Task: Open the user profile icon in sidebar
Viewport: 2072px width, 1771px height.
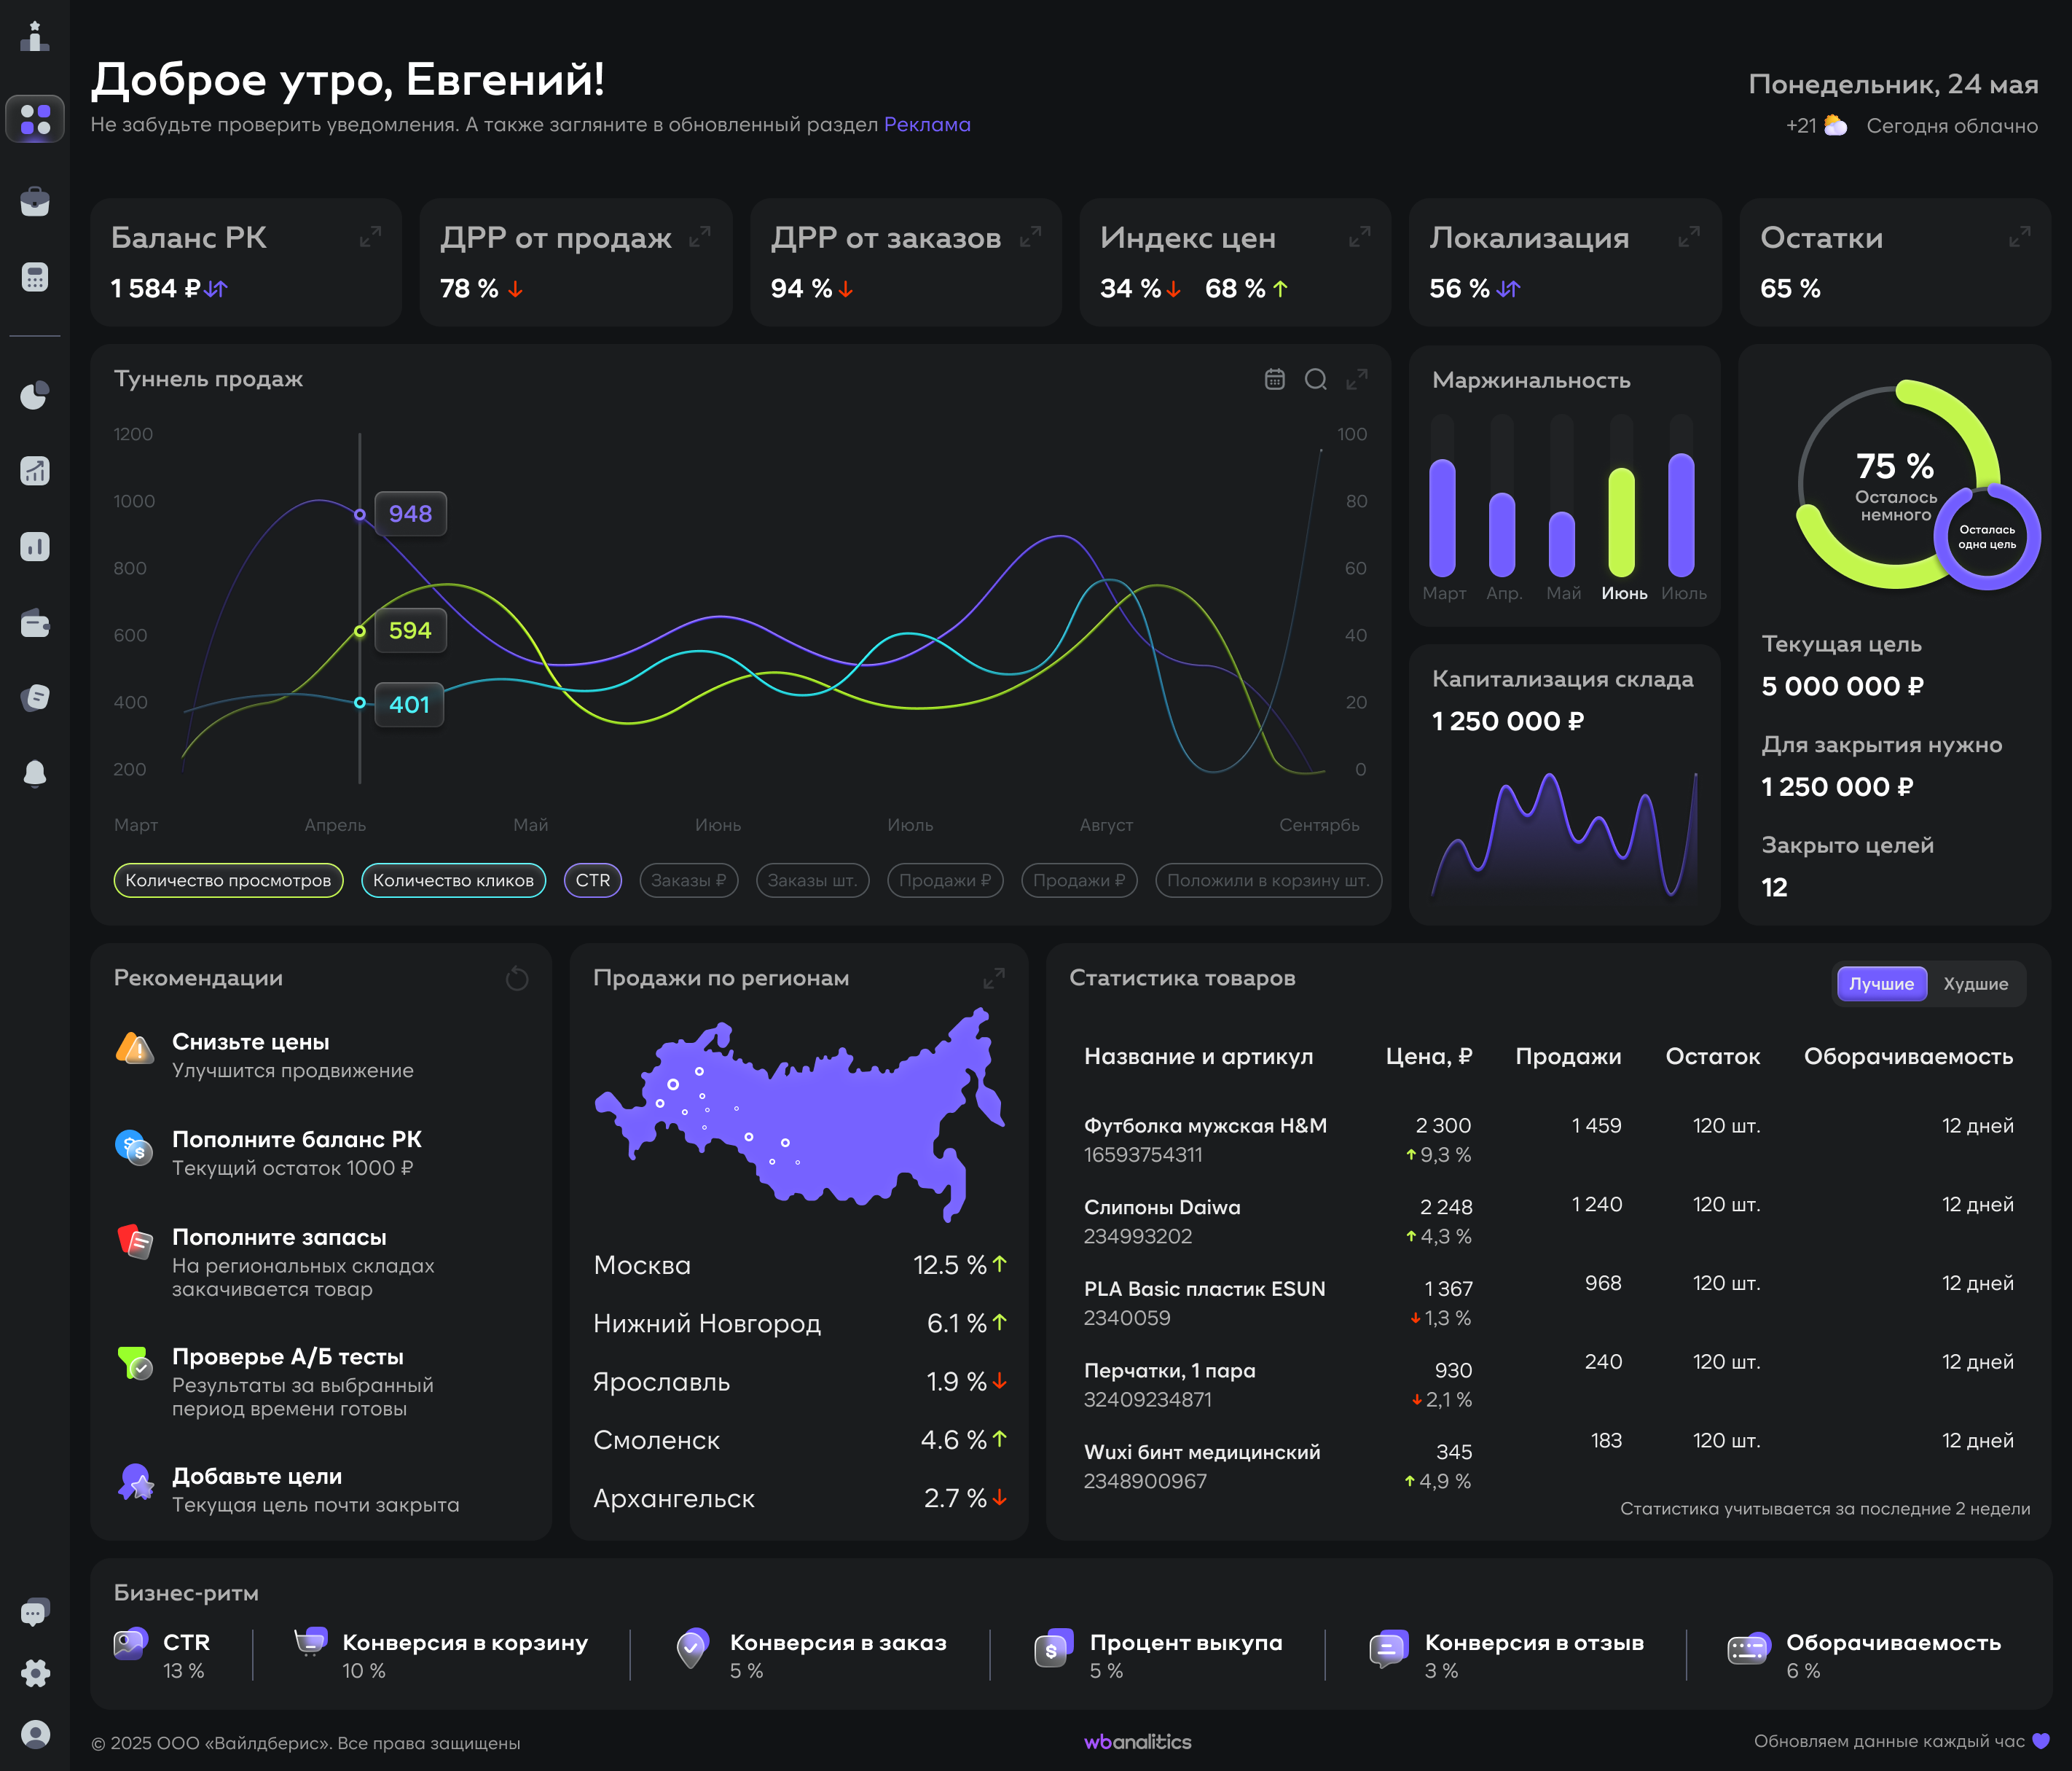Action: (35, 1734)
